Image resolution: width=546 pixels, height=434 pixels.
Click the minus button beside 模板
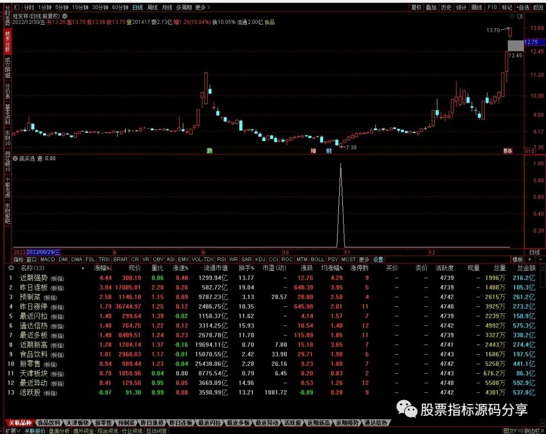[x=540, y=260]
